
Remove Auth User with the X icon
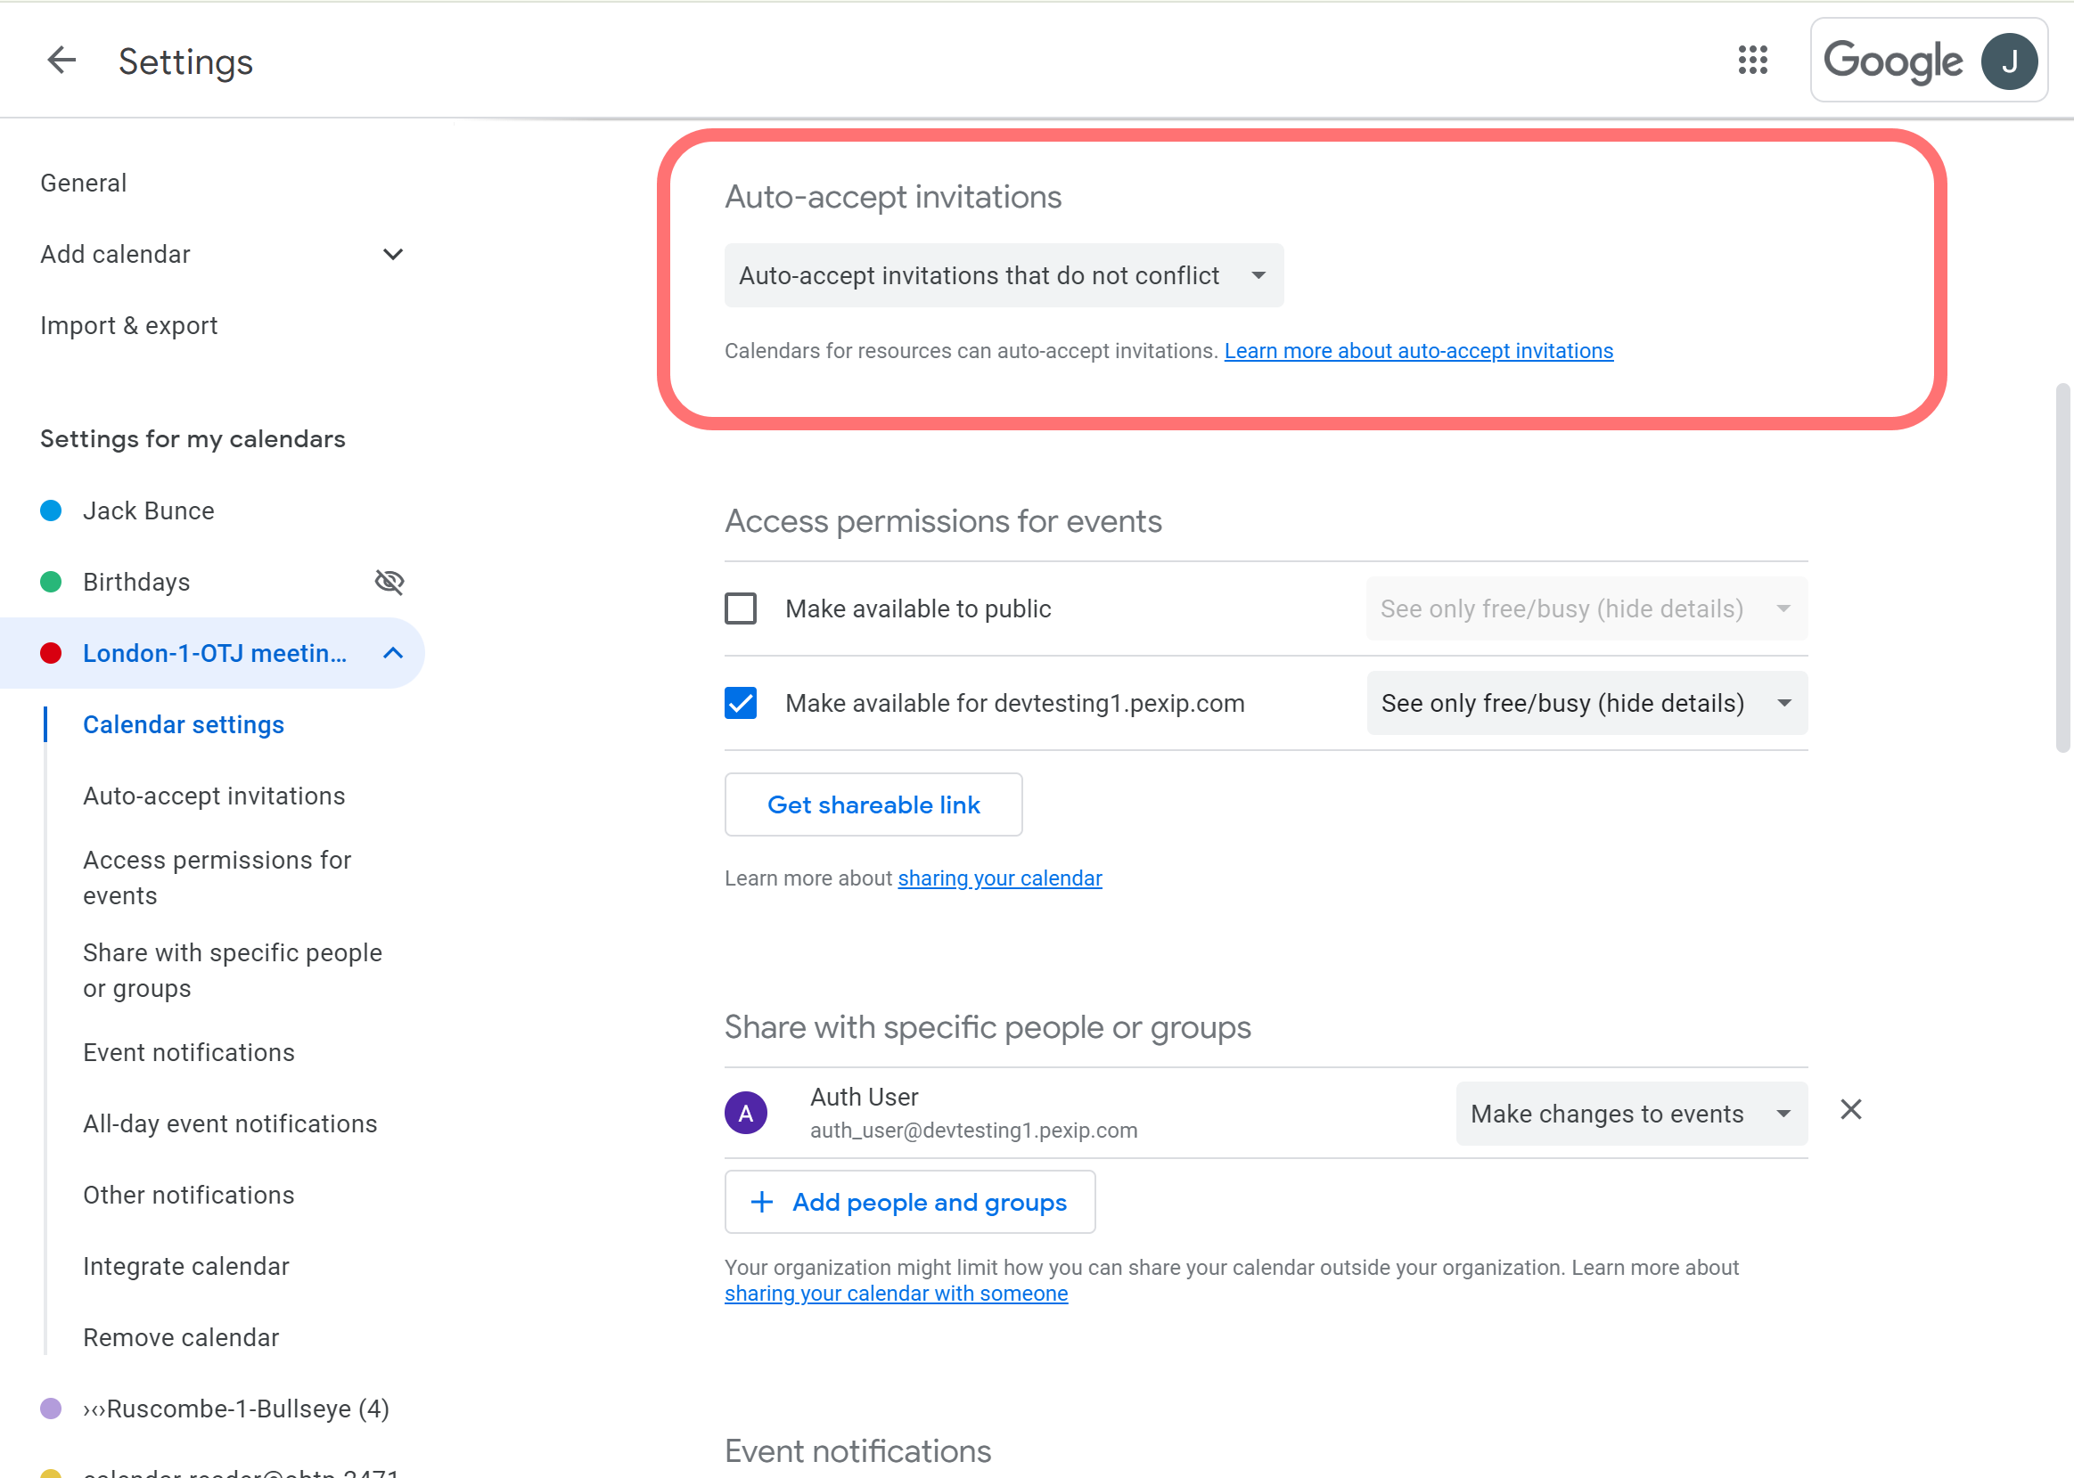pos(1850,1109)
